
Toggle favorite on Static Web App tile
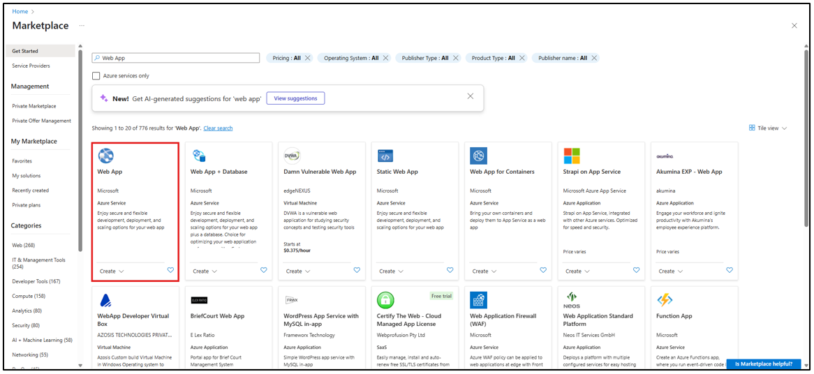pos(450,270)
